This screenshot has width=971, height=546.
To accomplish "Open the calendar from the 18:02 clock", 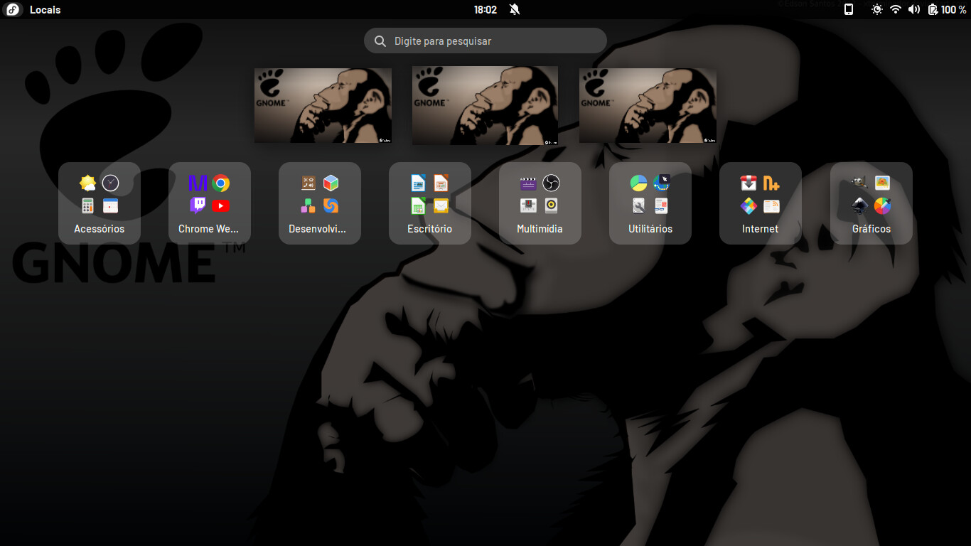I will pos(485,9).
